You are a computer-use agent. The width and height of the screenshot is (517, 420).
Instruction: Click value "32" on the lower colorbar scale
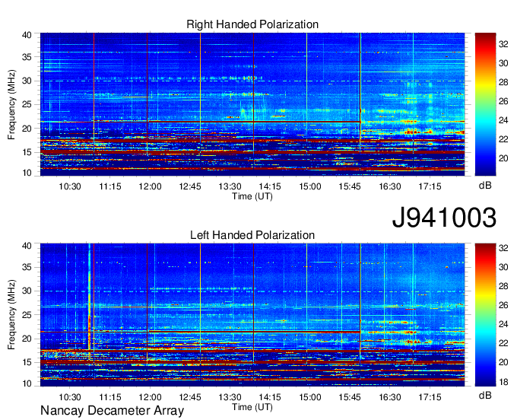(503, 248)
